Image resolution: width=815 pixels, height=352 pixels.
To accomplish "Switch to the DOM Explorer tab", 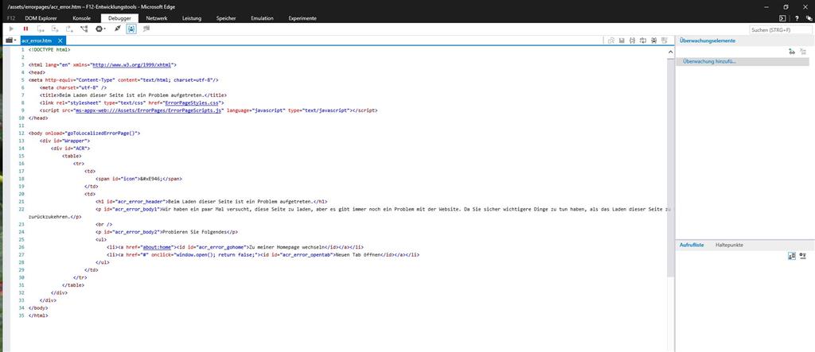I will (41, 18).
